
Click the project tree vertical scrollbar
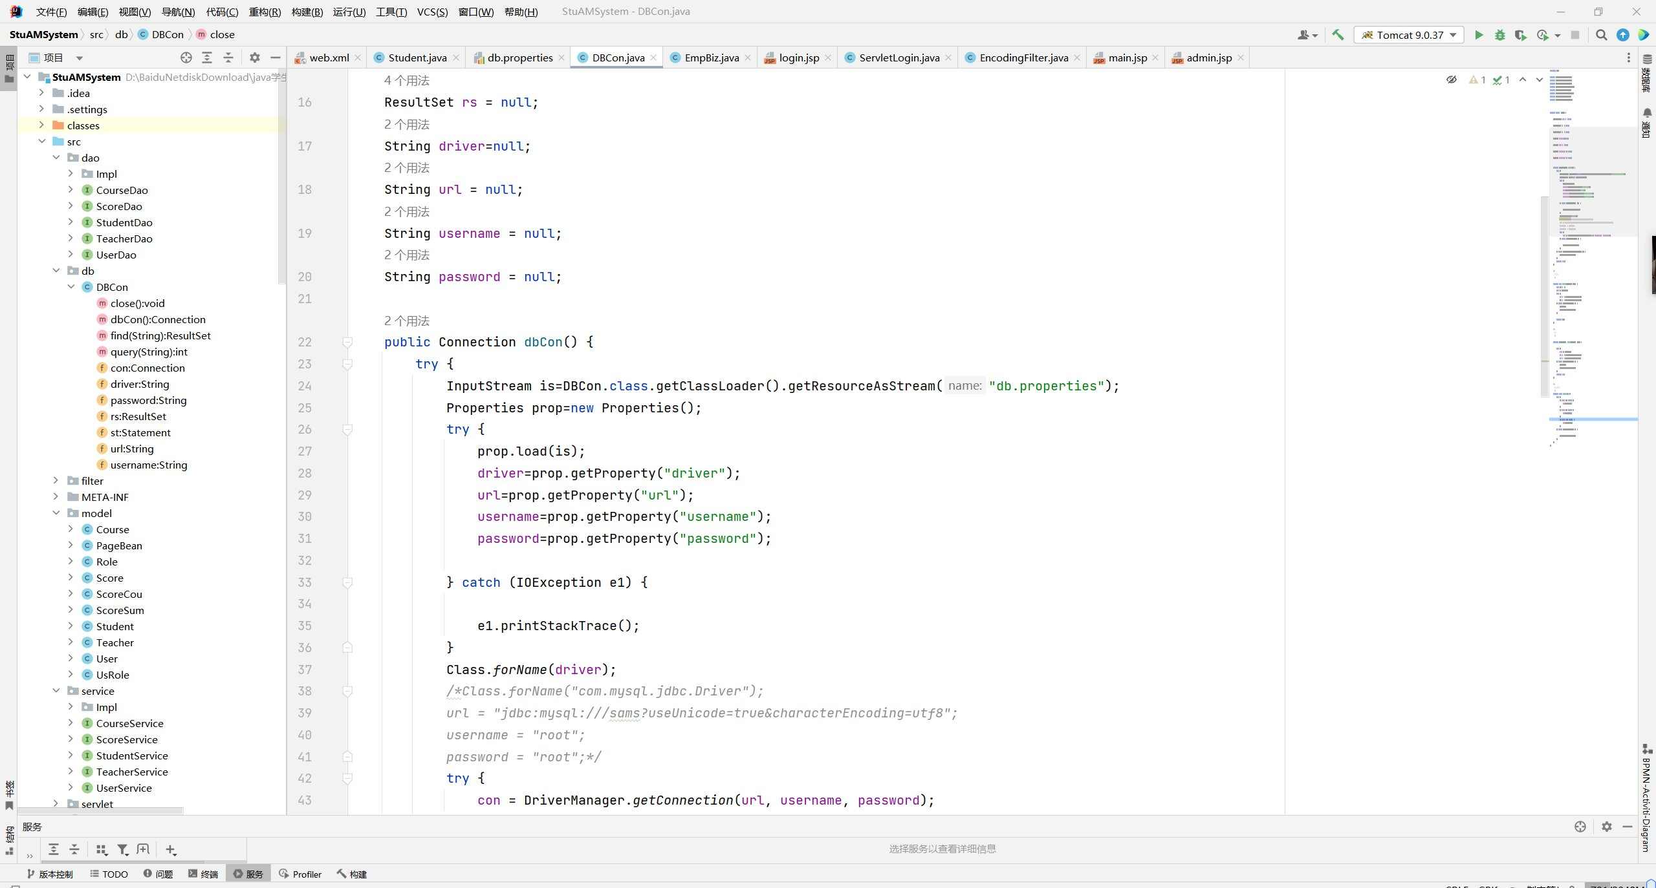click(x=281, y=178)
